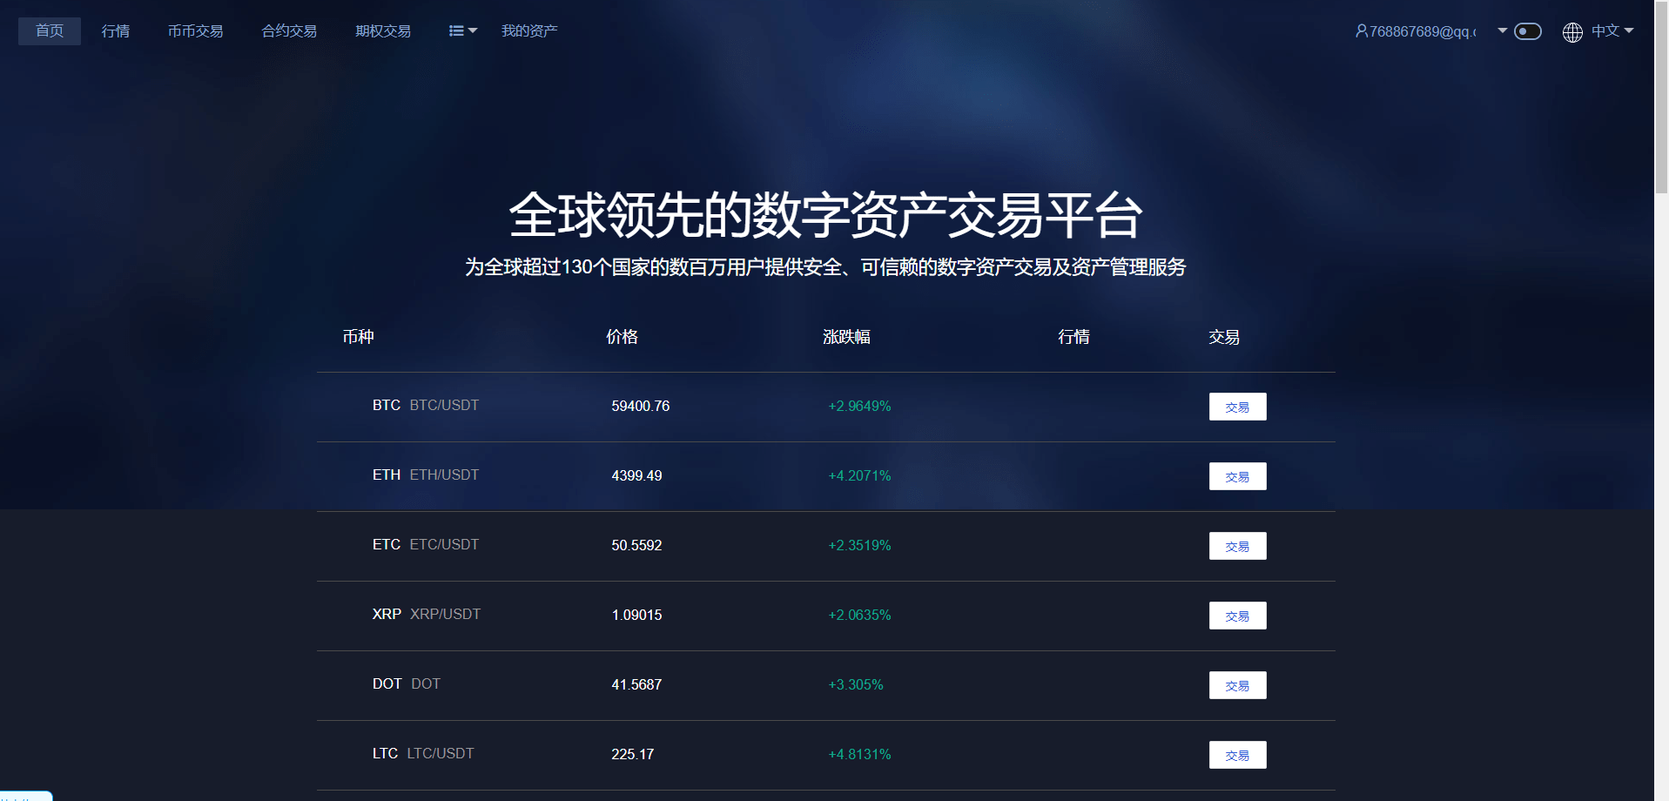Expand the list-icon dropdown menu
The height and width of the screenshot is (801, 1669).
tap(462, 31)
